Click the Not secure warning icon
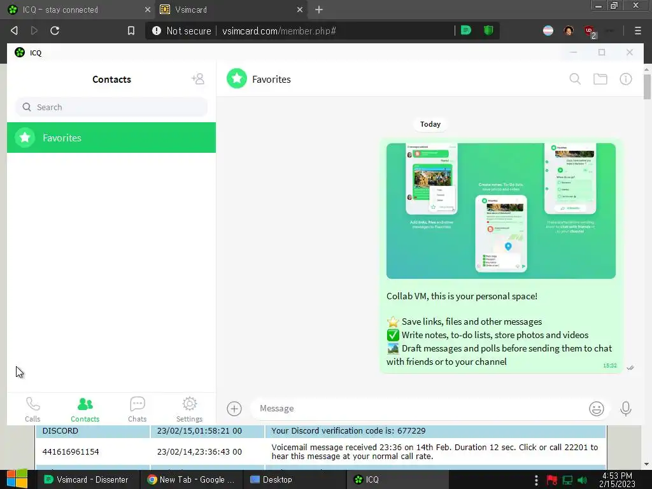Viewport: 652px width, 489px height. 157,31
